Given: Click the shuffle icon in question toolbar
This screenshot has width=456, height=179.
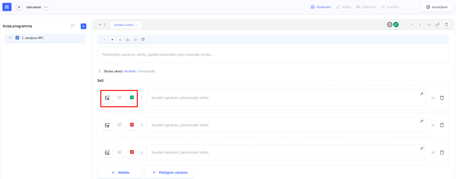Looking at the screenshot, I should [120, 40].
